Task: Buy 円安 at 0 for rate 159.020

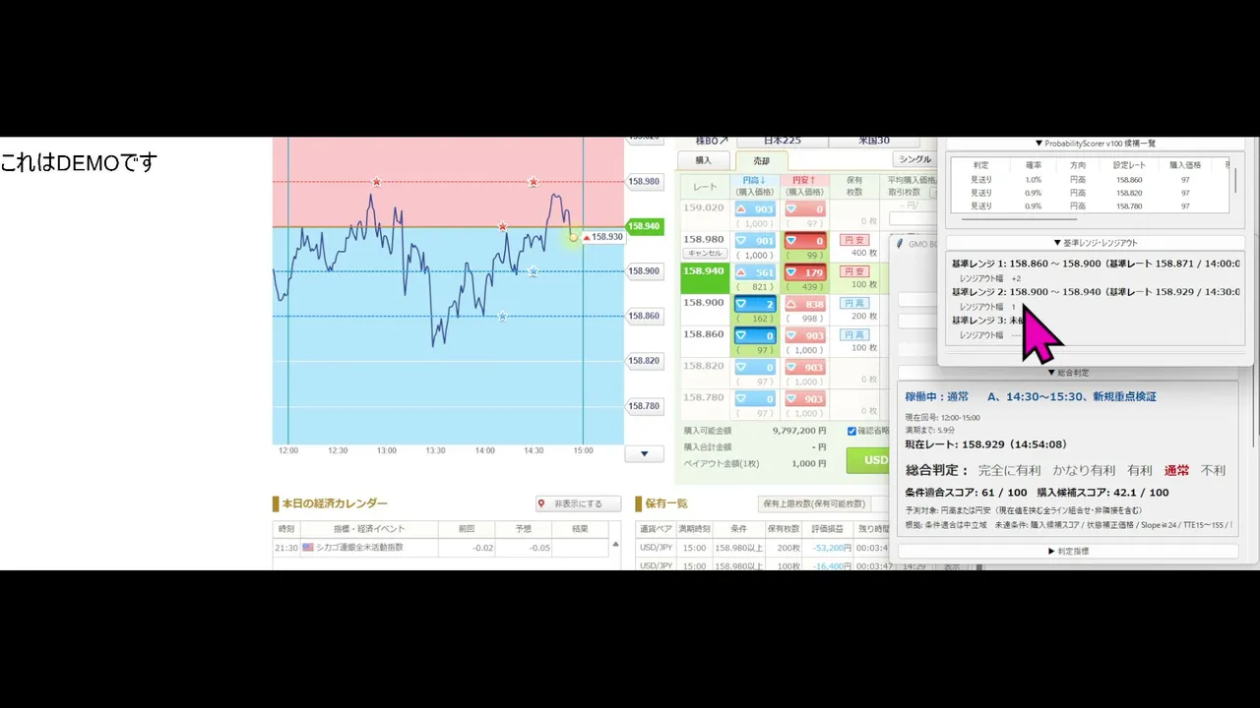Action: [804, 209]
